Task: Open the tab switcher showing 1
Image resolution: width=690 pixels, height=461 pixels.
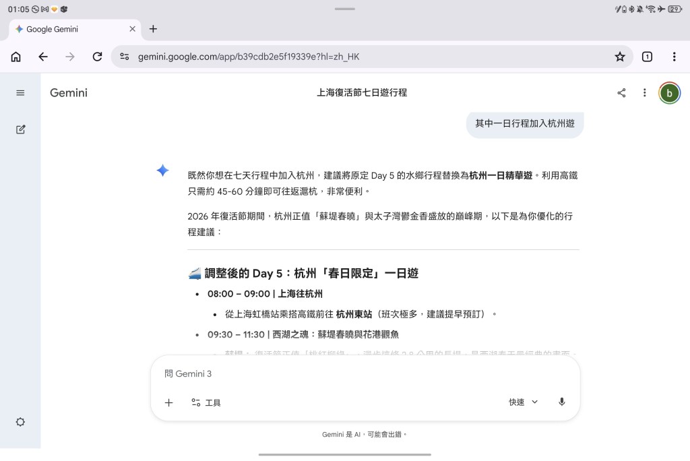Action: point(648,57)
